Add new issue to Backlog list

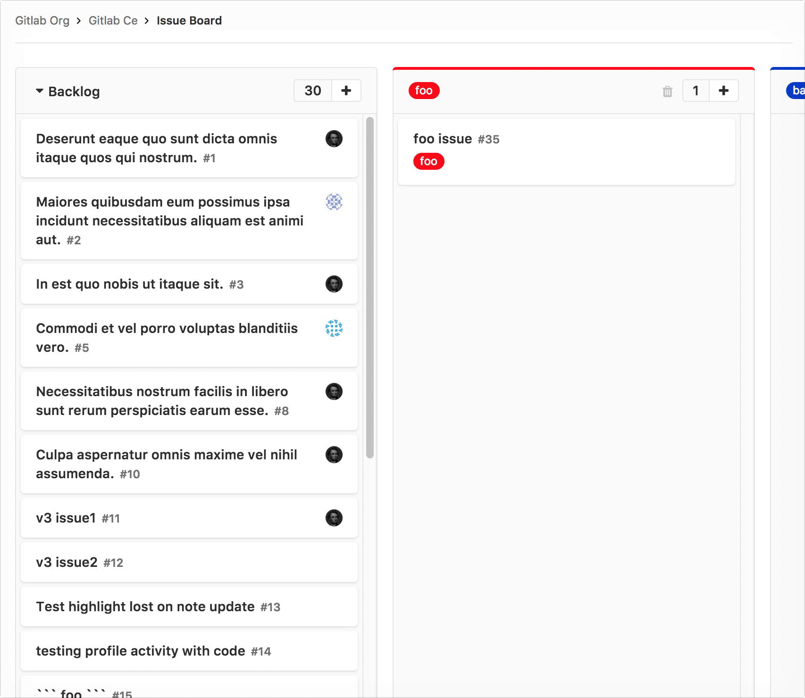[346, 91]
